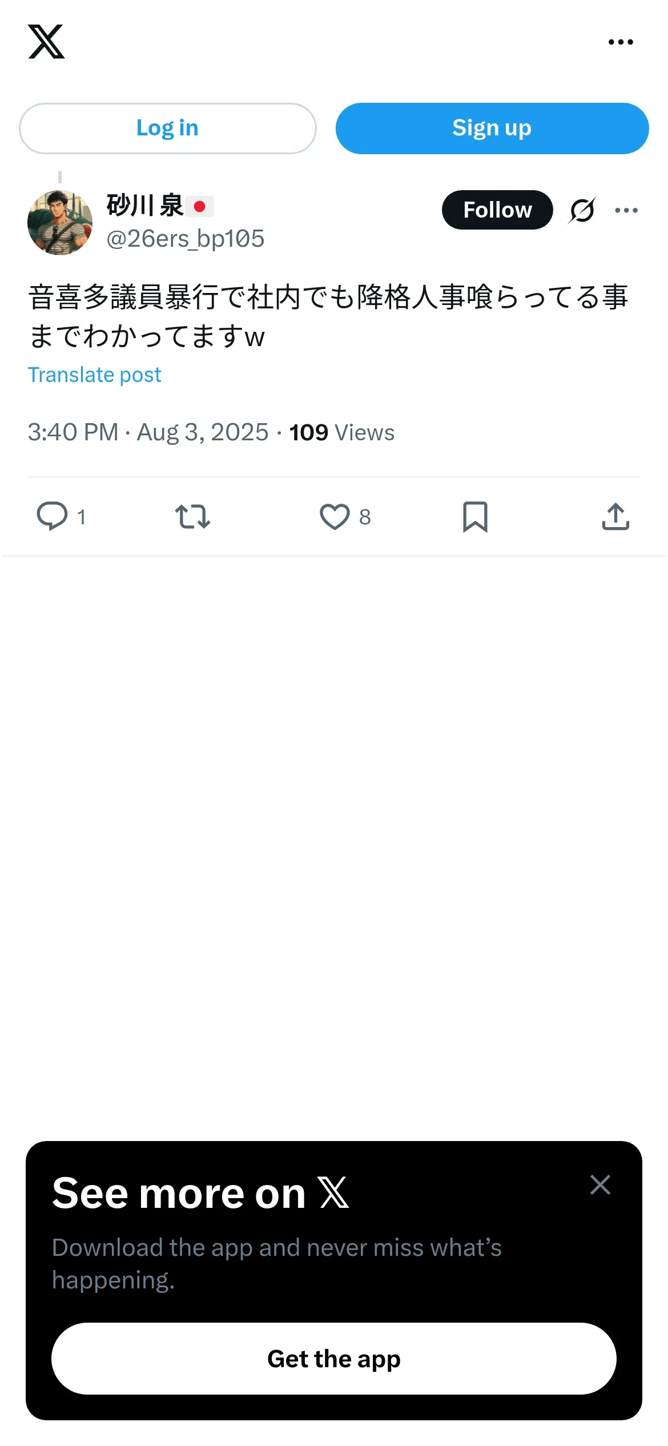The width and height of the screenshot is (668, 1446).
Task: Bookmark the post
Action: click(475, 516)
